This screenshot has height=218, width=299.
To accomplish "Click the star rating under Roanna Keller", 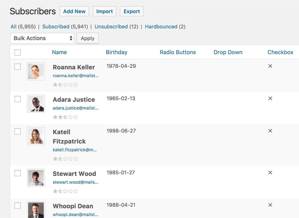I will (65, 85).
